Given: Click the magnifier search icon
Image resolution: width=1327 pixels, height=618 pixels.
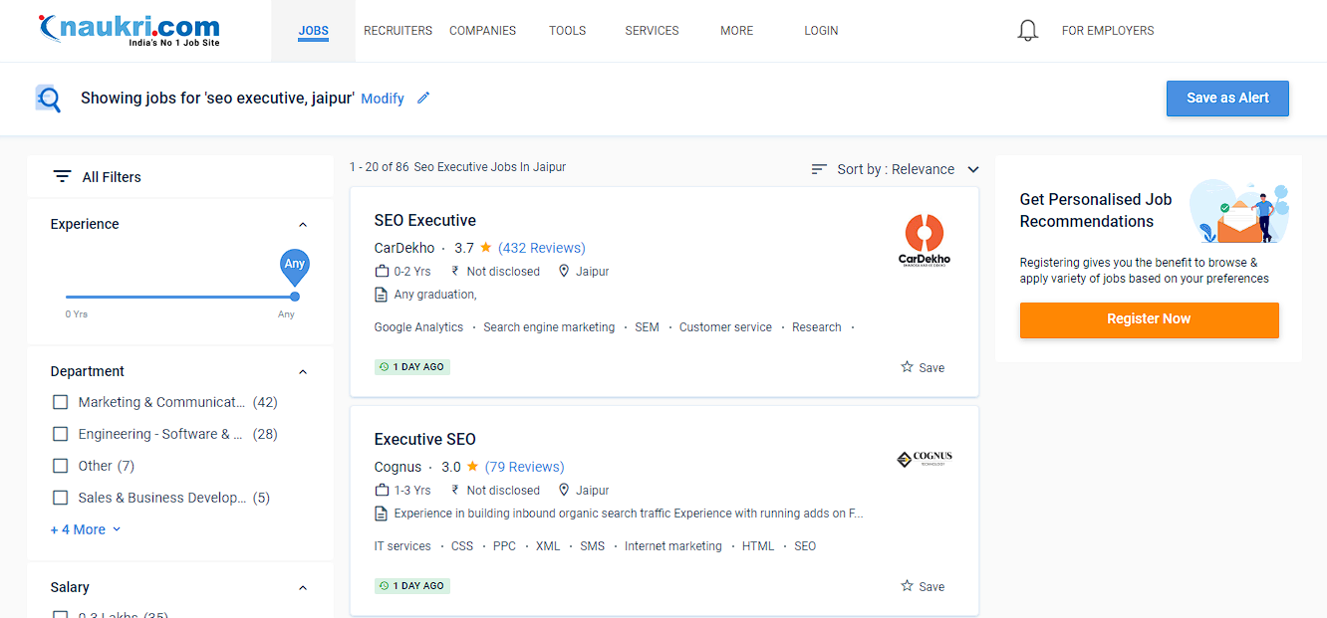Looking at the screenshot, I should coord(48,98).
